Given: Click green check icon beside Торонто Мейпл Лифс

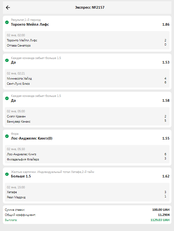Looking at the screenshot, I should [x=7, y=22].
